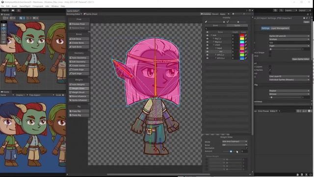The image size is (314, 177).
Task: Open the GameObject menu
Action: [x=25, y=6]
